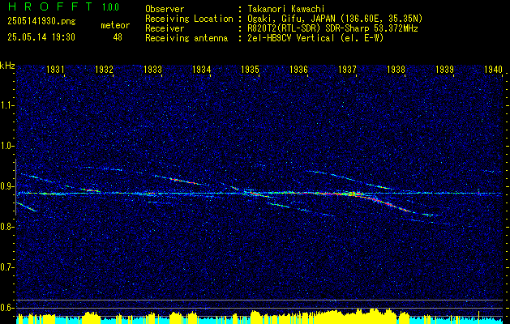Click time marker 1936
510x324 pixels.
click(x=298, y=69)
